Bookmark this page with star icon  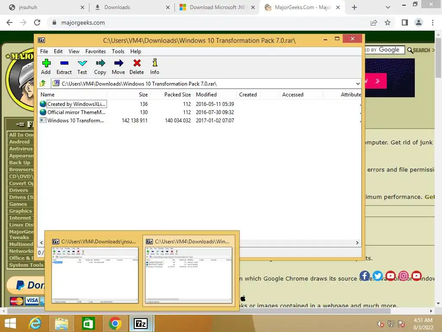[388, 22]
